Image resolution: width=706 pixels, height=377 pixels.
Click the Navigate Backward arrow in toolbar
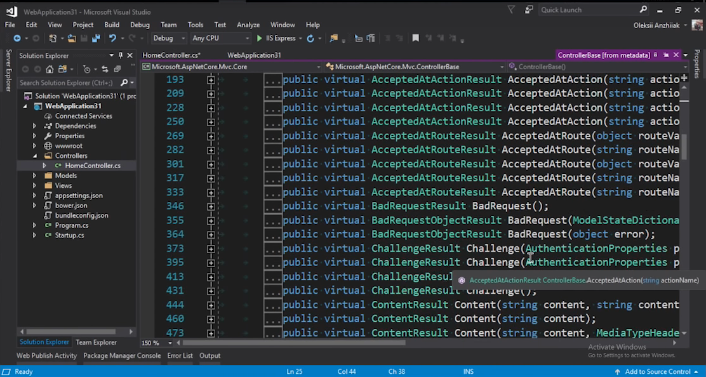(17, 39)
